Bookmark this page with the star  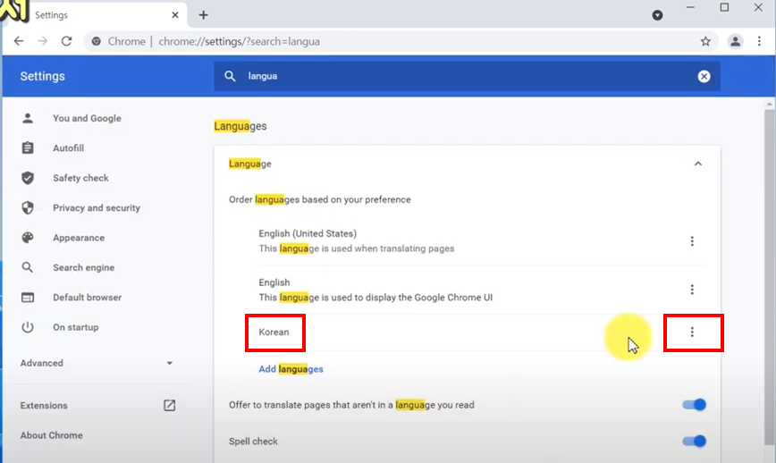tap(705, 41)
